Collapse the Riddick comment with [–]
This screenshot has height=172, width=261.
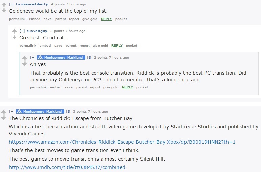[12, 111]
